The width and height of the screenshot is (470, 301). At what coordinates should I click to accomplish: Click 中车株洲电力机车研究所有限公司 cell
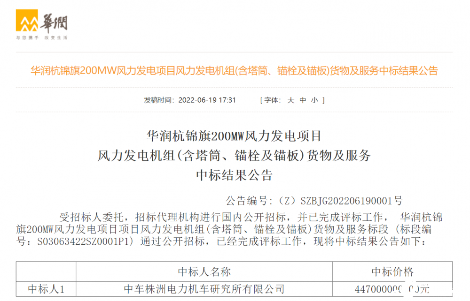click(x=204, y=289)
